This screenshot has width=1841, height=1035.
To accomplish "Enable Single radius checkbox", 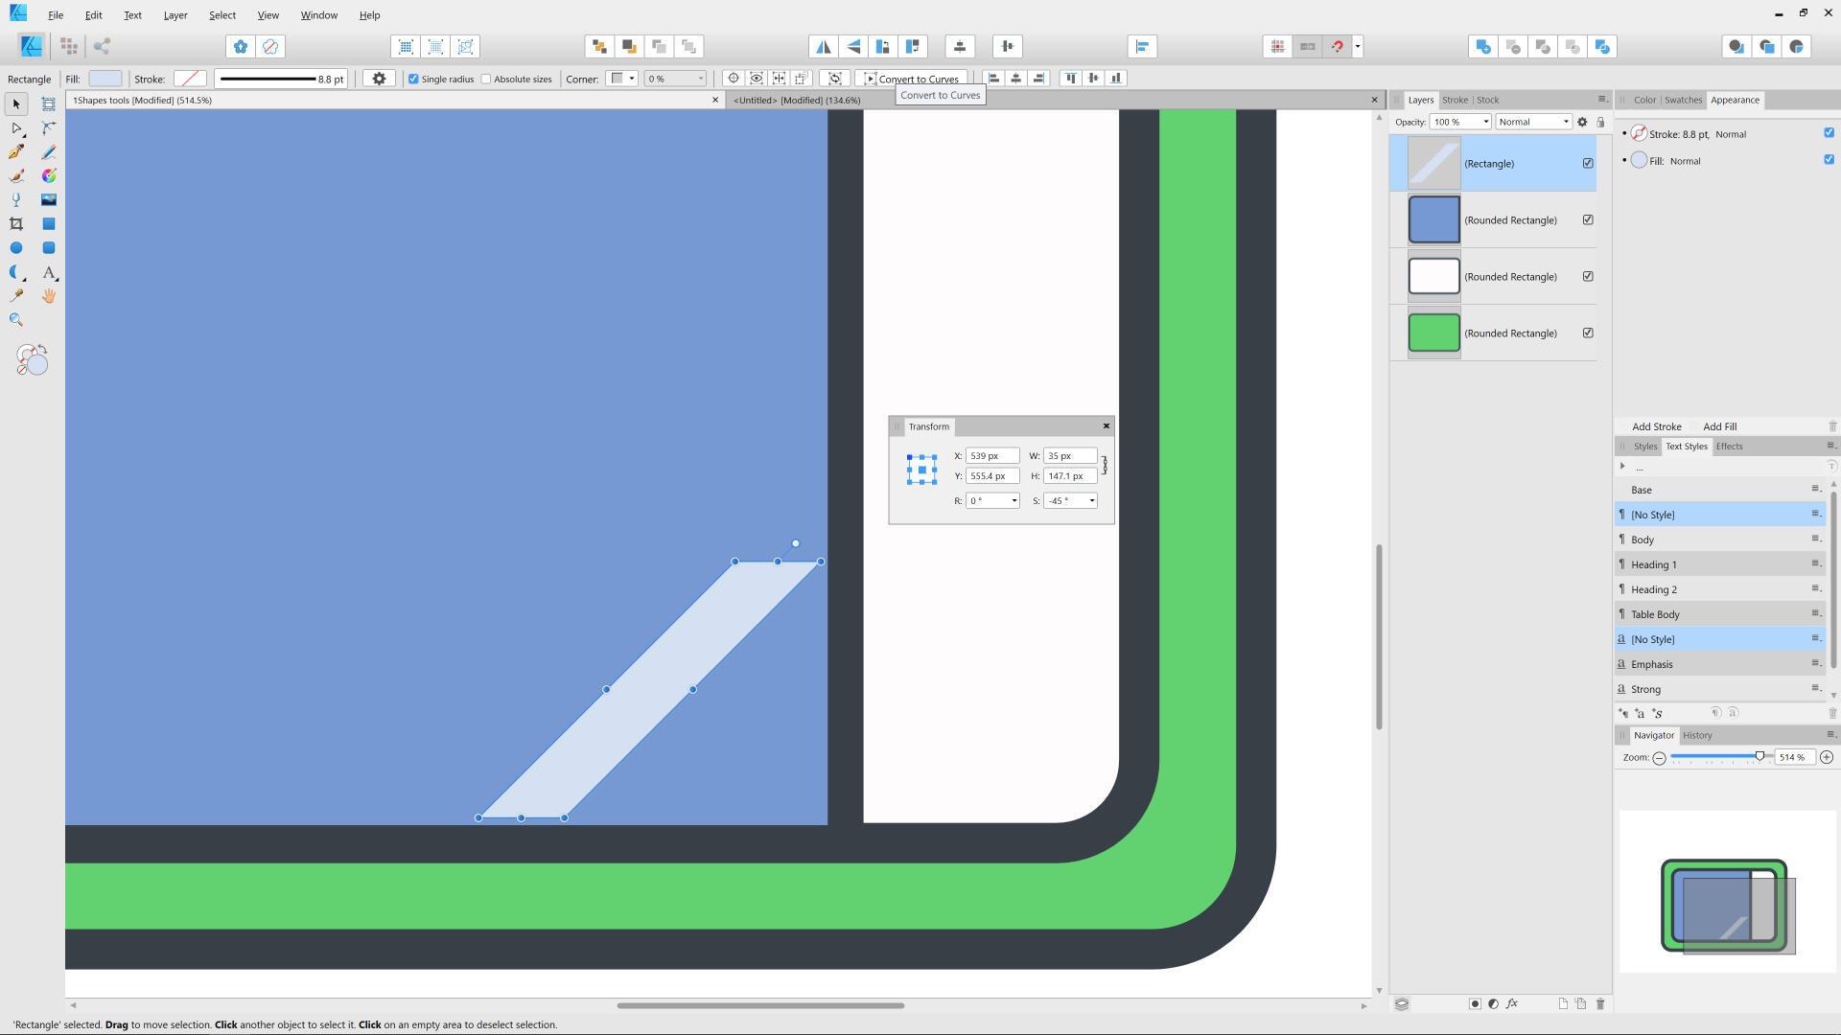I will tap(413, 79).
